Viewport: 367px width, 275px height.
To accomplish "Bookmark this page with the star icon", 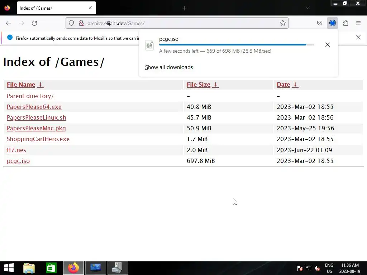I will [282, 23].
